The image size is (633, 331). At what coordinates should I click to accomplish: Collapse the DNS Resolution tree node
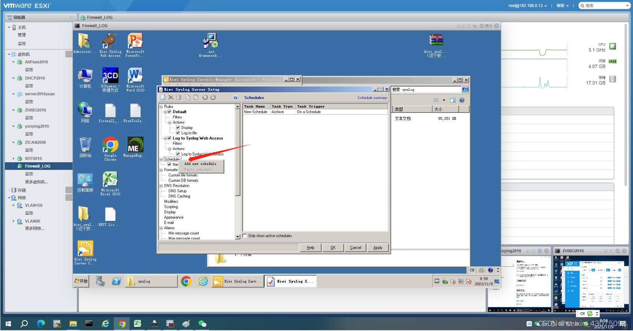161,186
